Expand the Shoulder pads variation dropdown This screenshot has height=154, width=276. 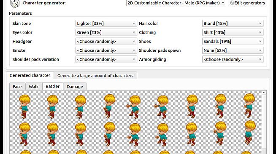106,59
